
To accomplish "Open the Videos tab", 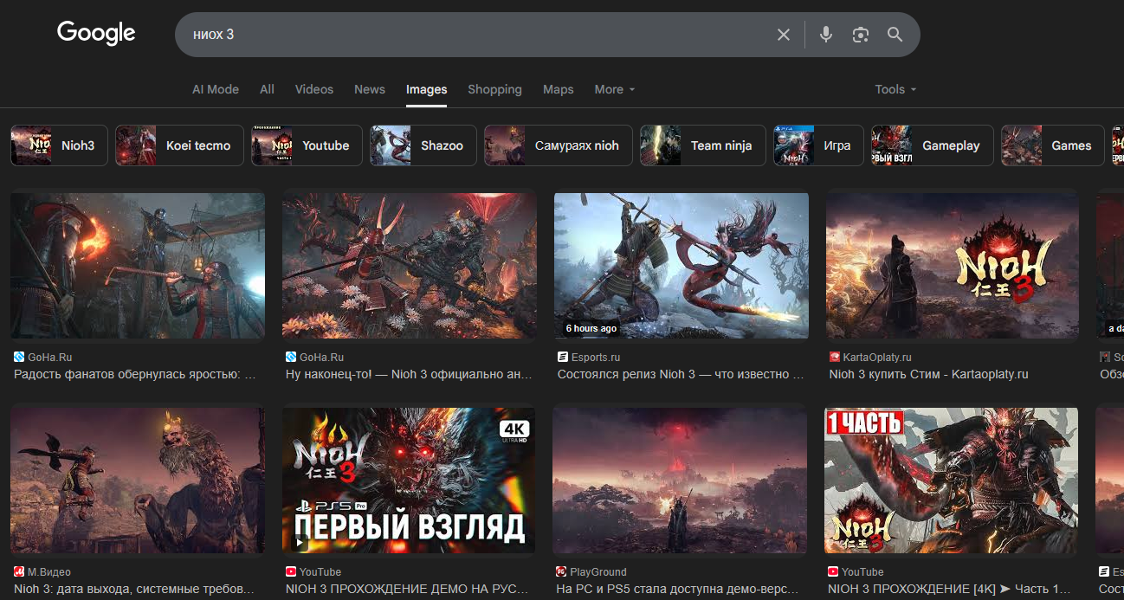I will pyautogui.click(x=313, y=89).
